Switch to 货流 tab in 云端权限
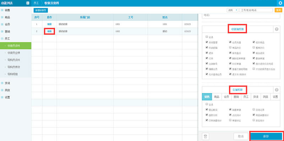The height and width of the screenshot is (141, 284). (x=256, y=97)
